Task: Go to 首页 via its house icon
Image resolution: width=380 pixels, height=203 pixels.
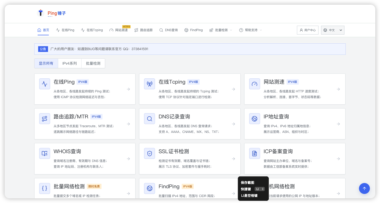Action: (39, 30)
